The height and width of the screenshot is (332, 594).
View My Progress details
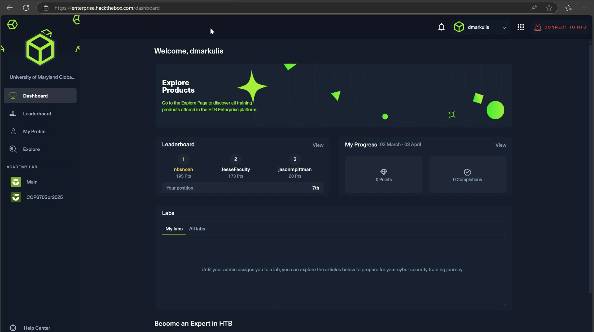(x=501, y=145)
